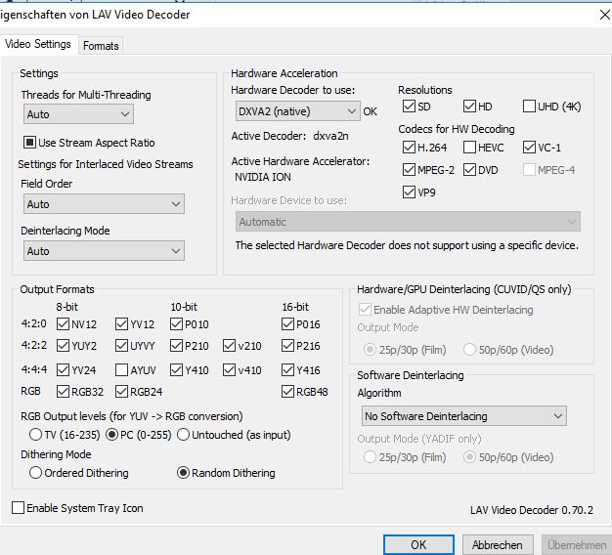Toggle Use Stream Aspect Ratio checkbox
Screen dimensions: 612x555
[x=29, y=143]
